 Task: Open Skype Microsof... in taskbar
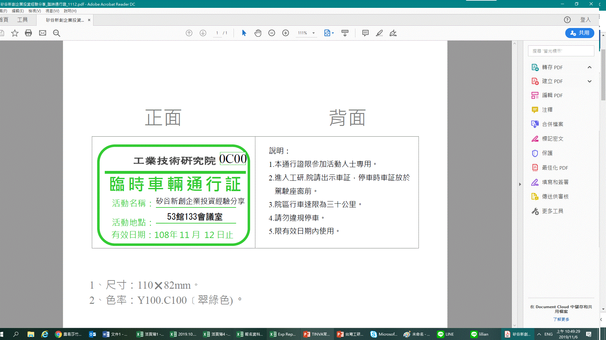tap(384, 334)
